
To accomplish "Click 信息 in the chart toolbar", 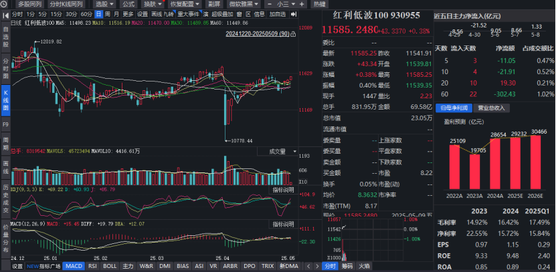I will 260,15.
